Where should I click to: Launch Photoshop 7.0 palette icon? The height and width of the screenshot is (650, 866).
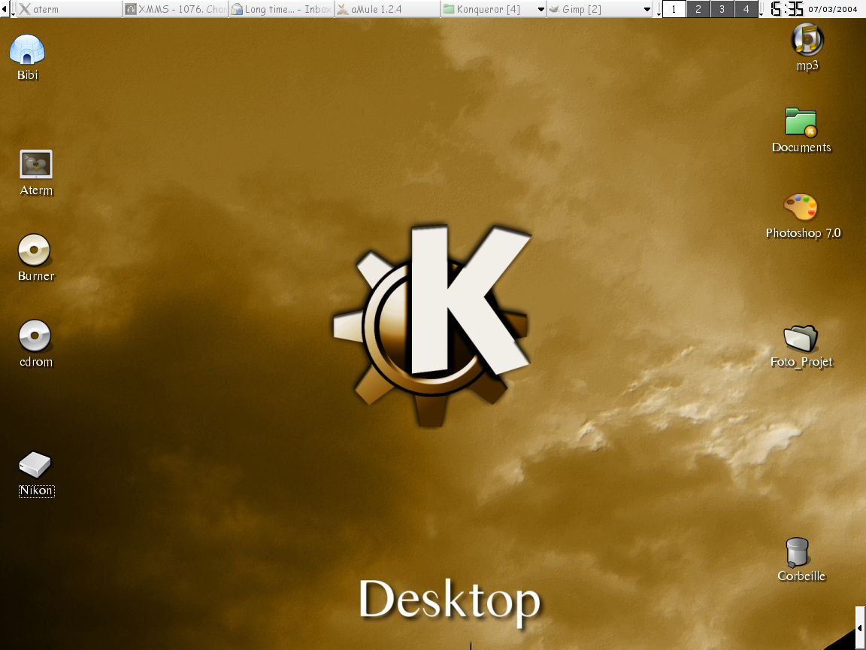801,208
